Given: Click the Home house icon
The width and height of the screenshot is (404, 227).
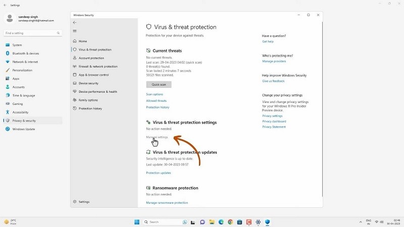Looking at the screenshot, I should coord(75,41).
